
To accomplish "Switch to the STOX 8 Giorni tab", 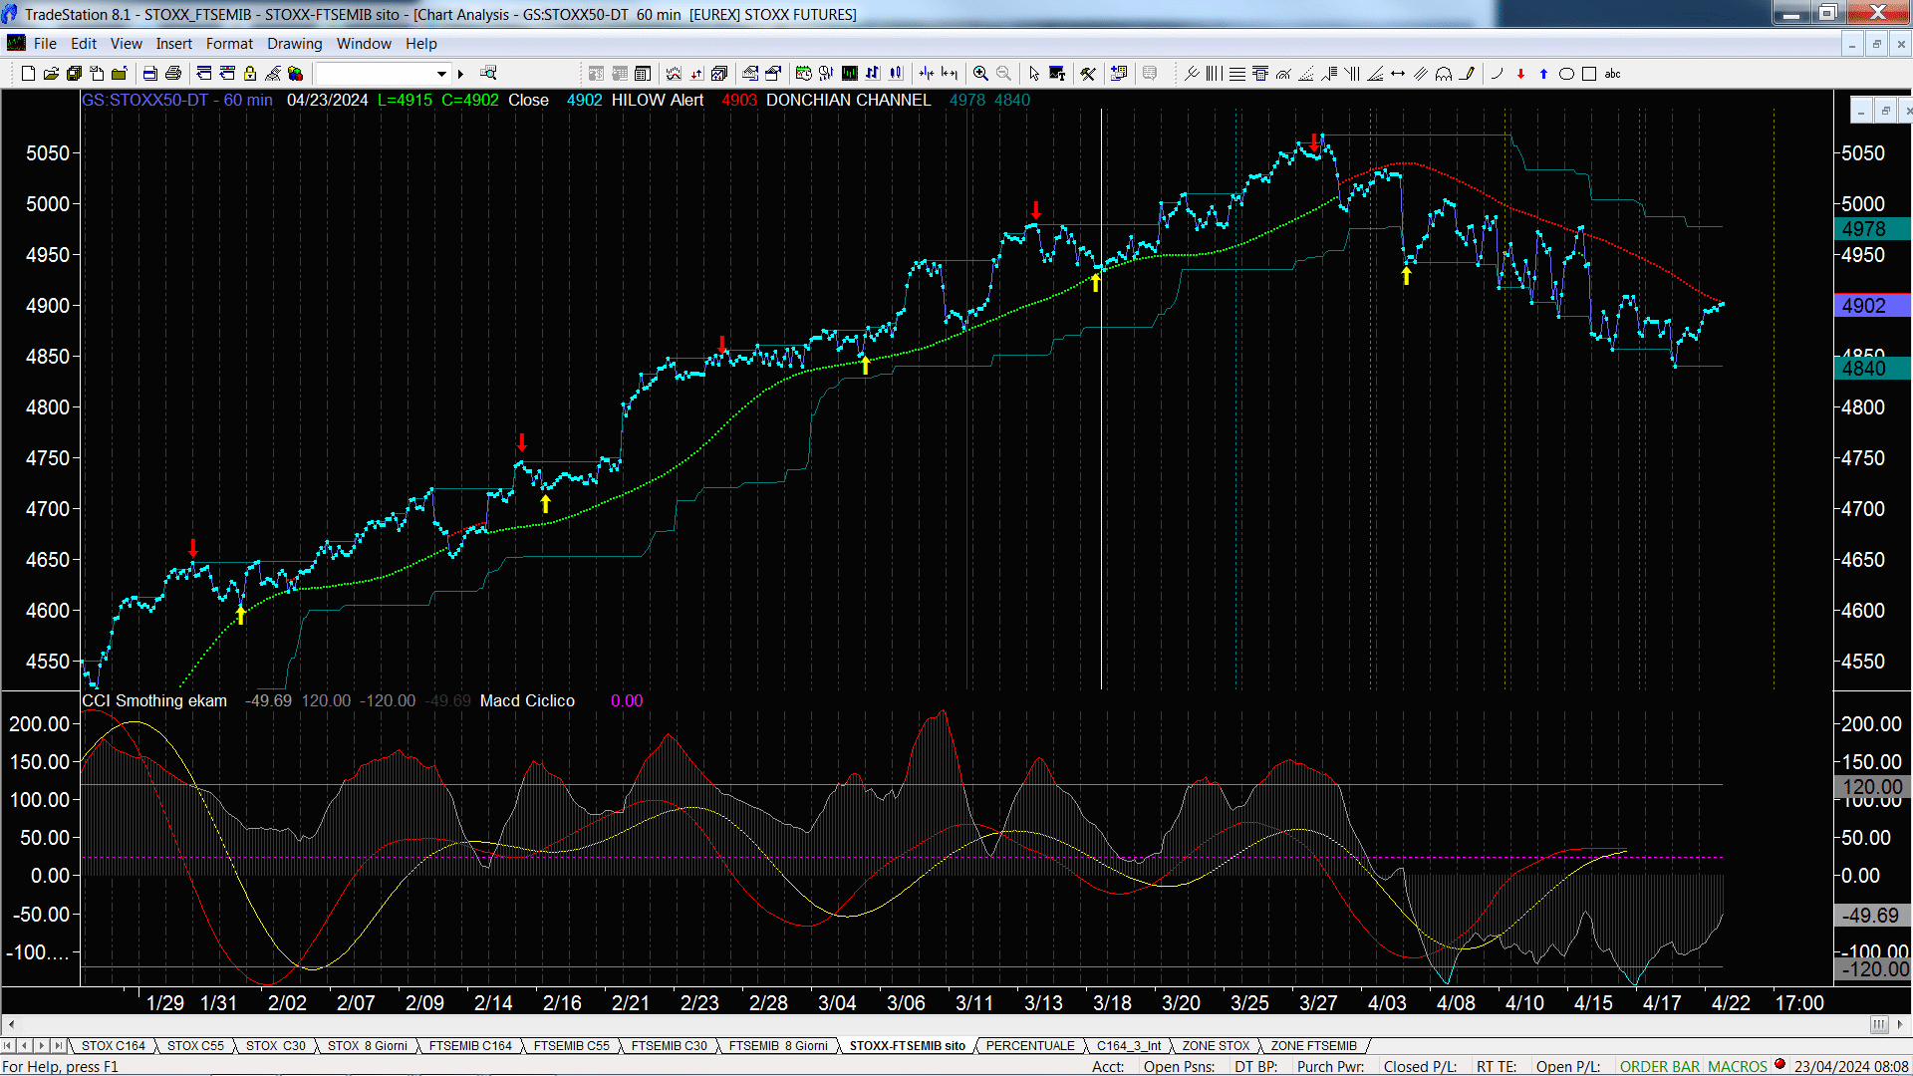I will pos(367,1046).
